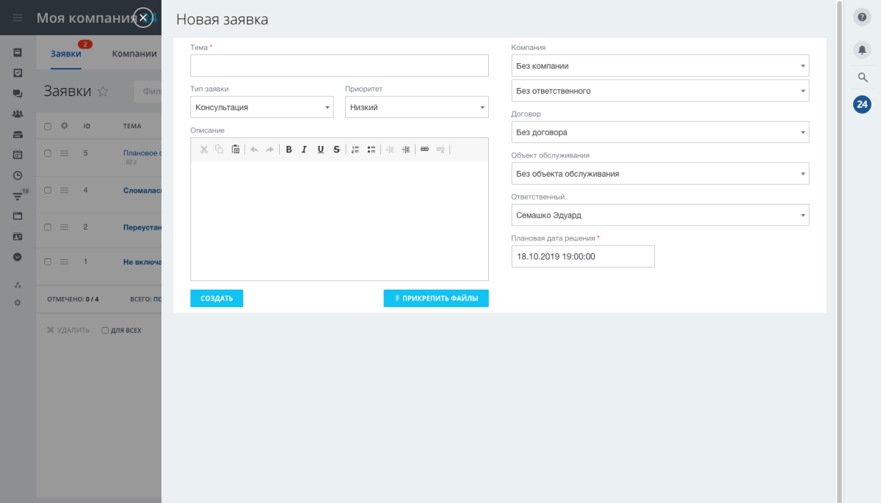This screenshot has width=881, height=503.
Task: Expand the 'Без компании' company dropdown
Action: click(x=659, y=65)
